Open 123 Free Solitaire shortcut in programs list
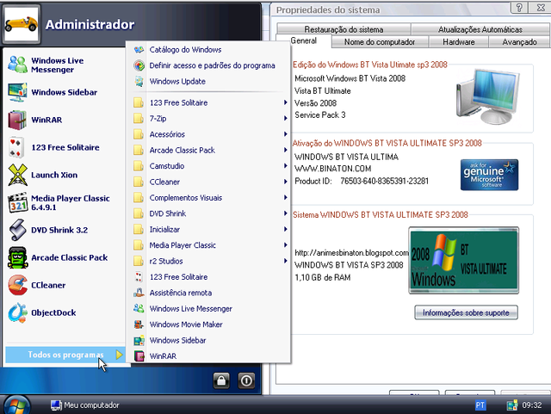551x414 pixels. coord(208,277)
